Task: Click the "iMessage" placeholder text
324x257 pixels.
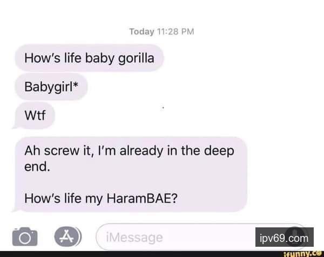Action: pos(134,238)
